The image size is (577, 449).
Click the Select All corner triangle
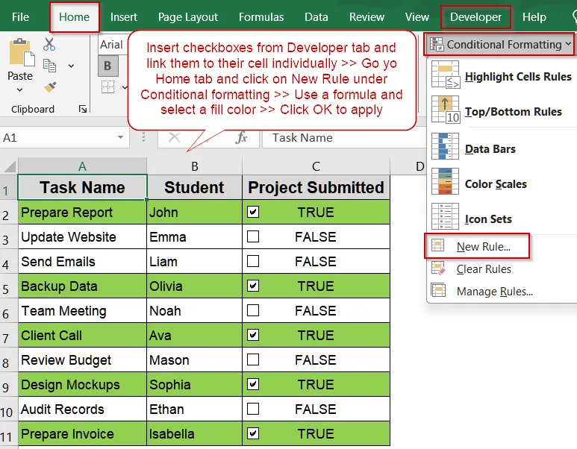(x=10, y=166)
